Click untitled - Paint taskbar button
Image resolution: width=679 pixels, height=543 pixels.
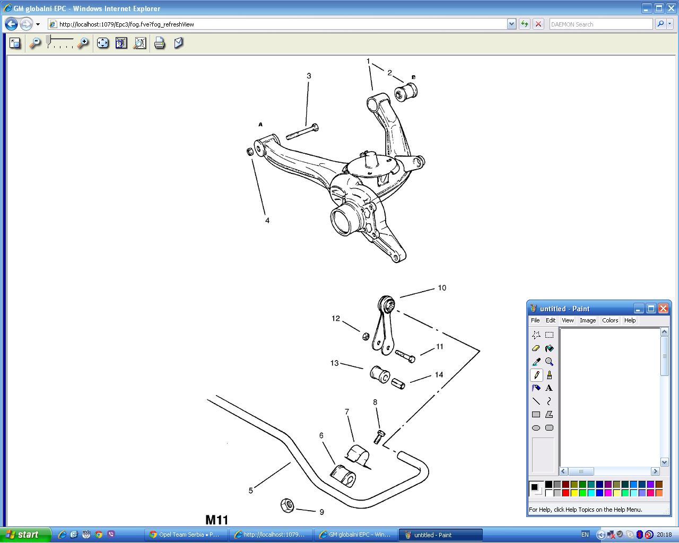[441, 535]
